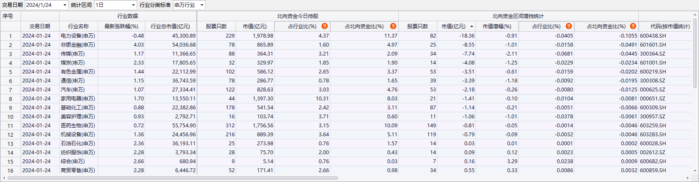Open the 交易日期 date dropdown
699x182 pixels.
click(65, 5)
